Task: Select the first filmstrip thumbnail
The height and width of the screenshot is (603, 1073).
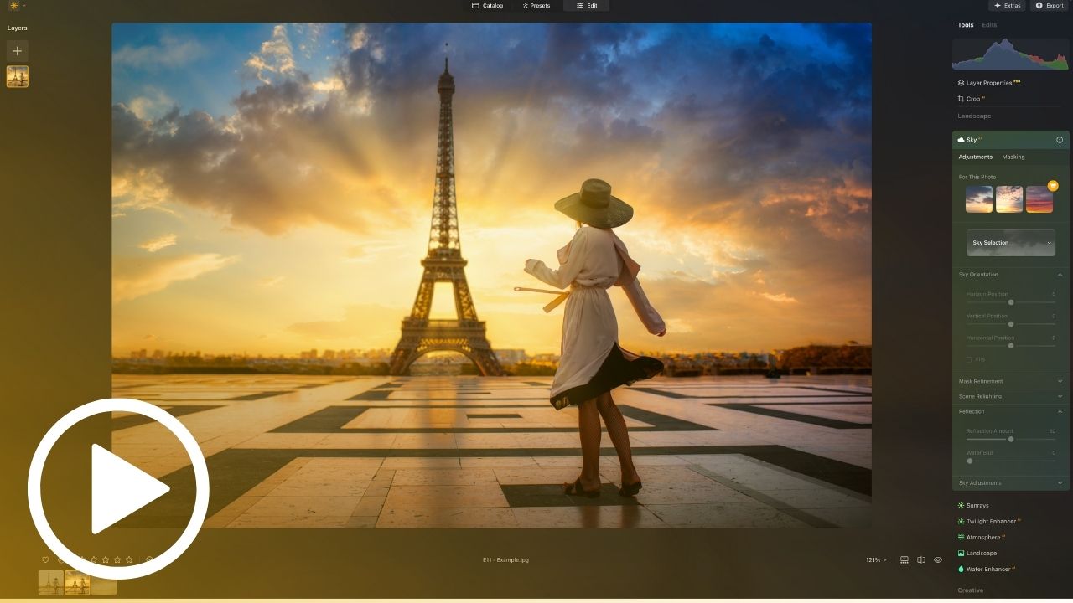Action: [51, 582]
